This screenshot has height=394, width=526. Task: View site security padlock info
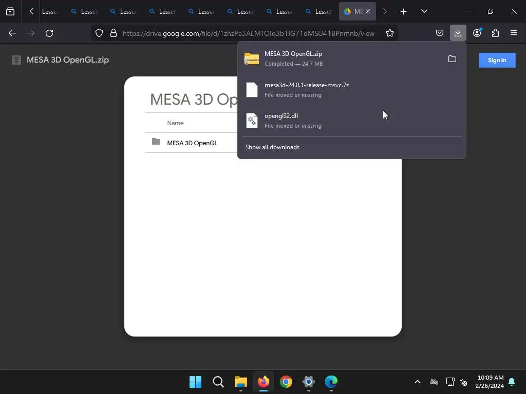pyautogui.click(x=114, y=33)
